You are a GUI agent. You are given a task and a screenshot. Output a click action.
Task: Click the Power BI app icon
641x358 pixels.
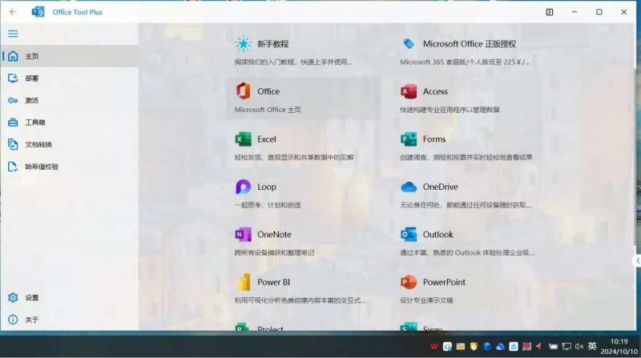244,282
